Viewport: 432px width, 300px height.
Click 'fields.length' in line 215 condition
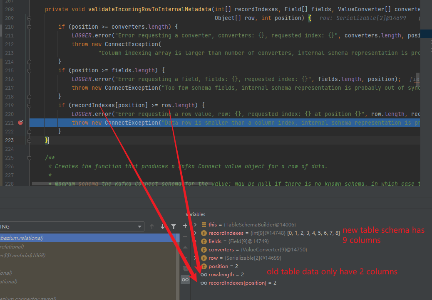point(133,70)
